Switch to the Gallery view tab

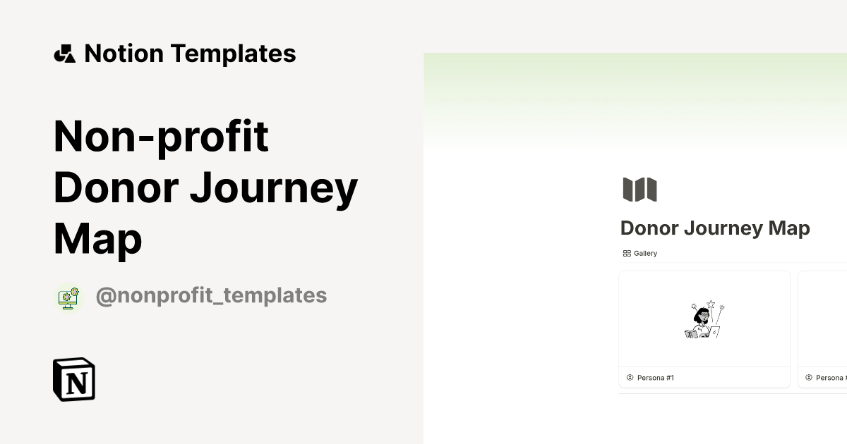[645, 254]
